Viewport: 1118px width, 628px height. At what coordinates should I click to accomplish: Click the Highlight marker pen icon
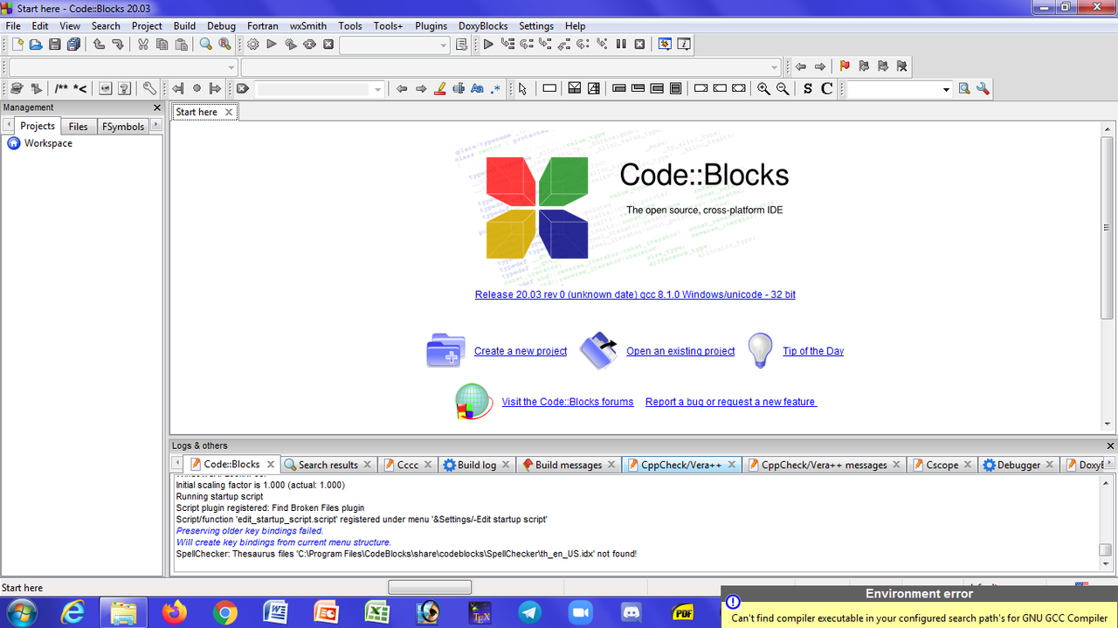tap(439, 88)
